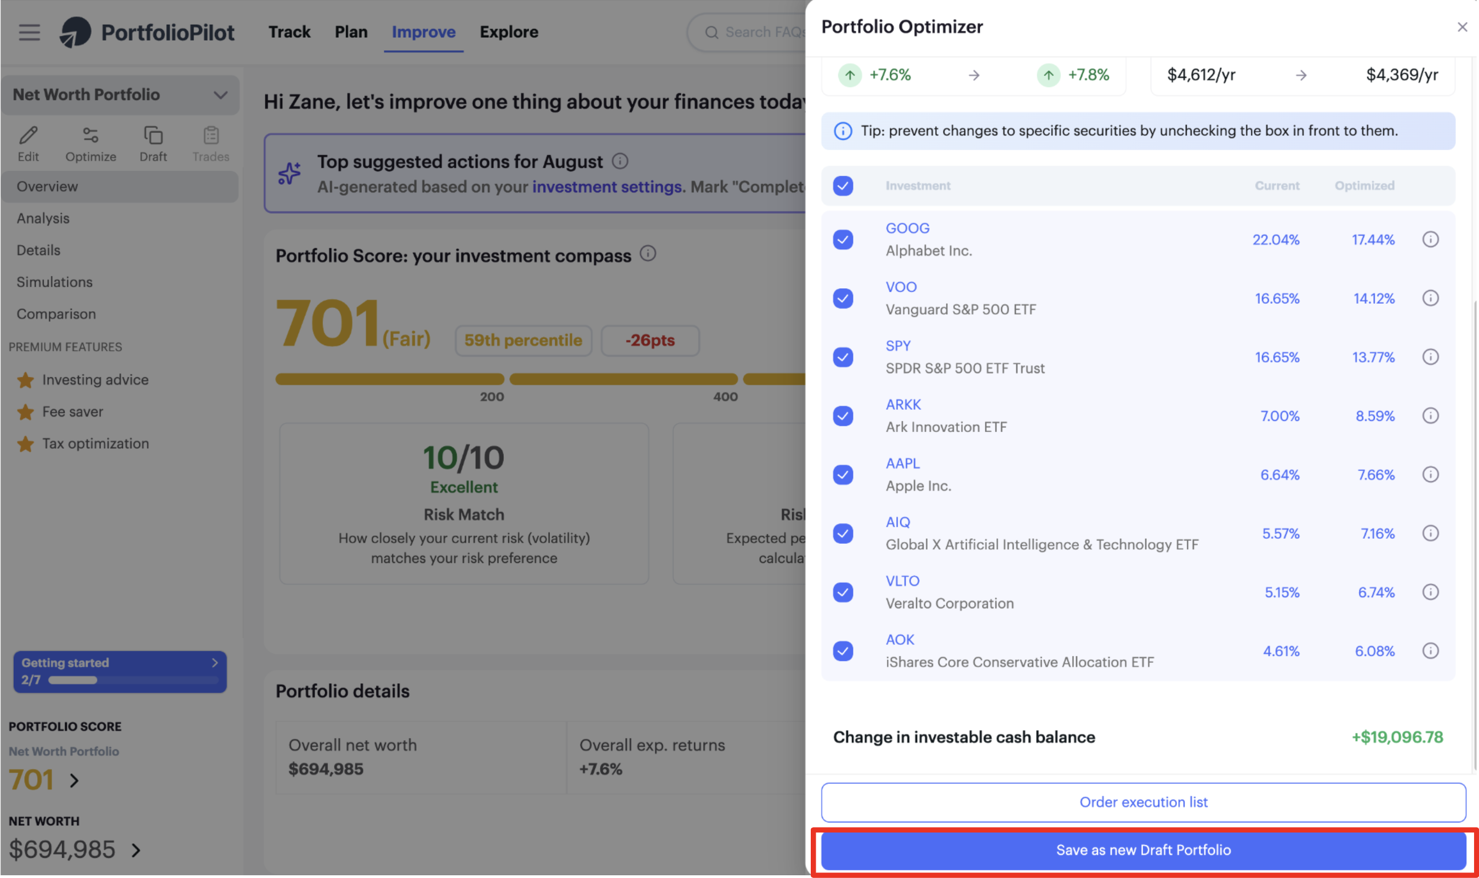Image resolution: width=1479 pixels, height=878 pixels.
Task: Click the tip info icon in optimizer
Action: 843,131
